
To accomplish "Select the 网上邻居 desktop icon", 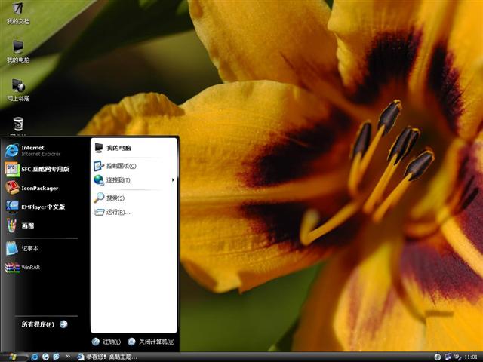I will click(18, 90).
